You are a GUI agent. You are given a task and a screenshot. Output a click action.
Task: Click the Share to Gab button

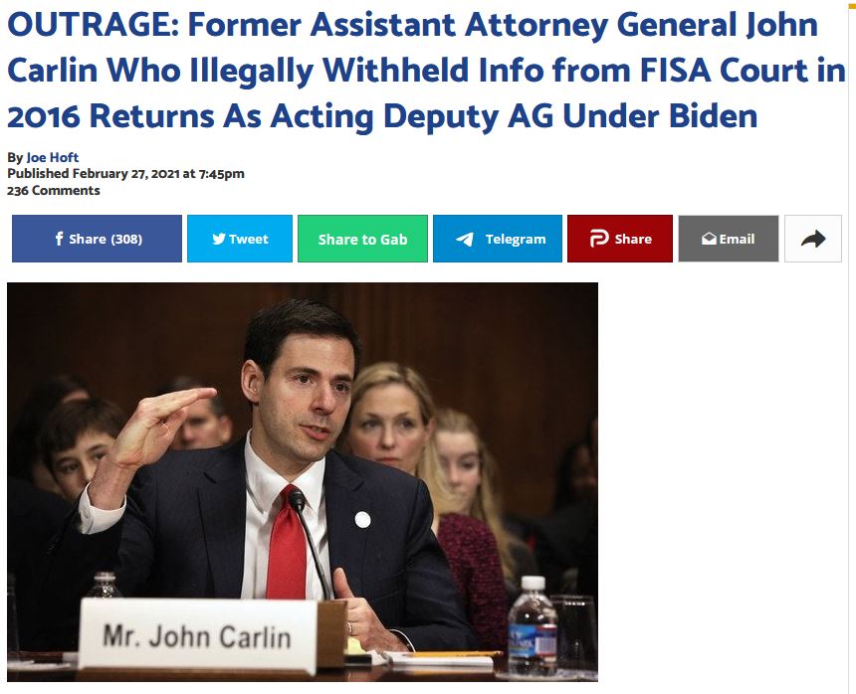[x=362, y=239]
